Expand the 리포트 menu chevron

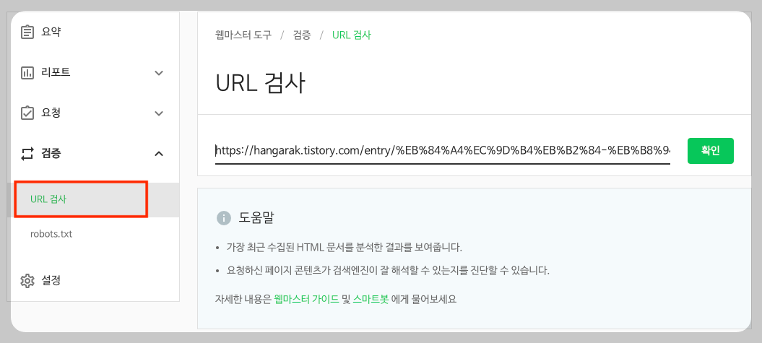pyautogui.click(x=158, y=74)
